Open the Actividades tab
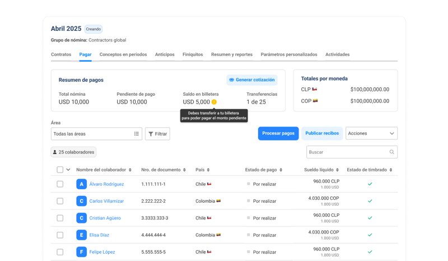This screenshot has width=448, height=261. pos(338,54)
